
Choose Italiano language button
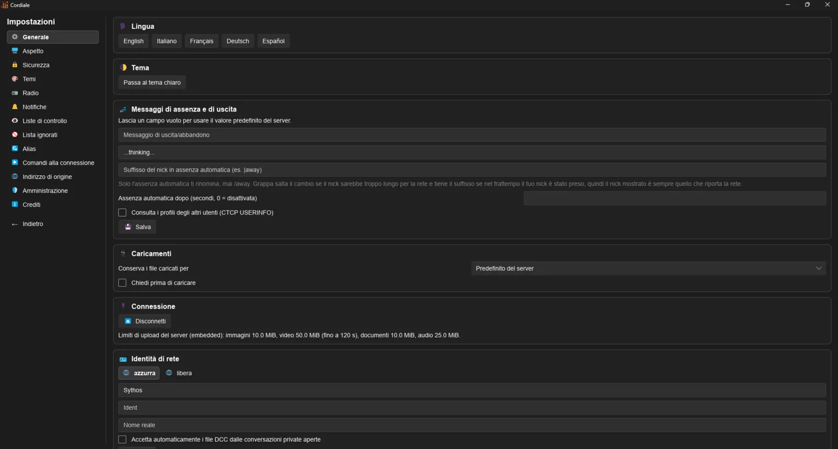coord(167,41)
